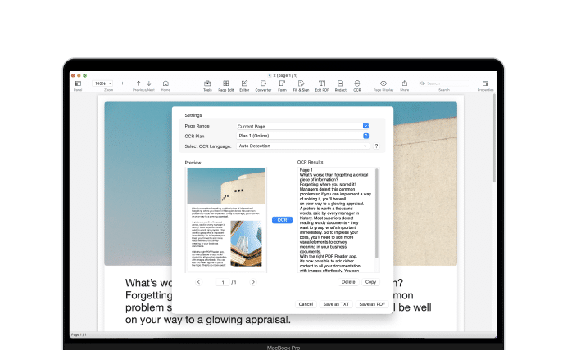Go to next preview page arrow
The height and width of the screenshot is (350, 567).
click(x=253, y=282)
